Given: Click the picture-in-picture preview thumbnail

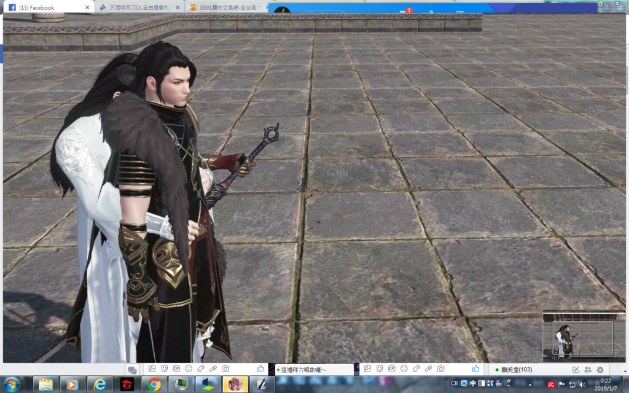Looking at the screenshot, I should tap(584, 336).
